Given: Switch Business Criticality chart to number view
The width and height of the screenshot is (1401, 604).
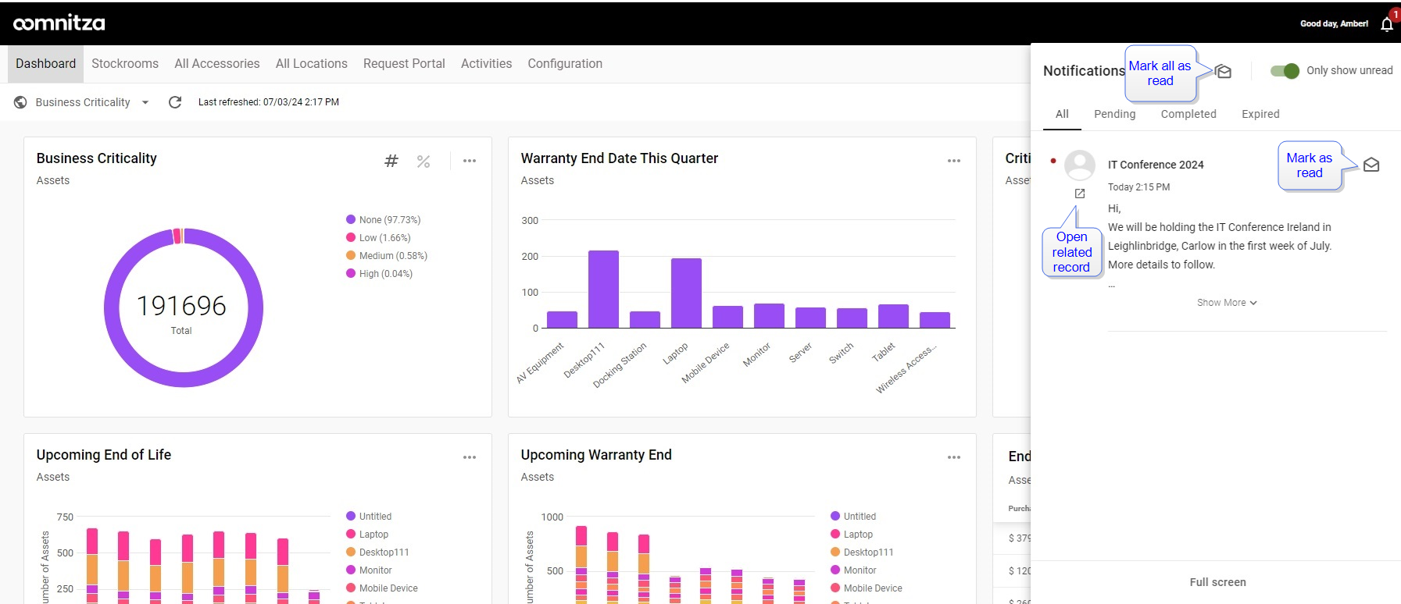Looking at the screenshot, I should [391, 161].
